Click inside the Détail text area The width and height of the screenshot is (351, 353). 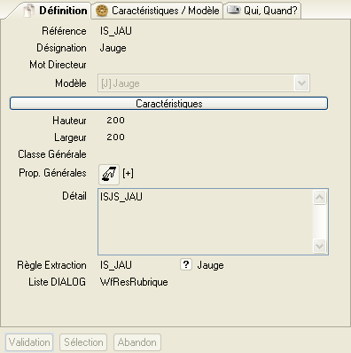tap(206, 222)
